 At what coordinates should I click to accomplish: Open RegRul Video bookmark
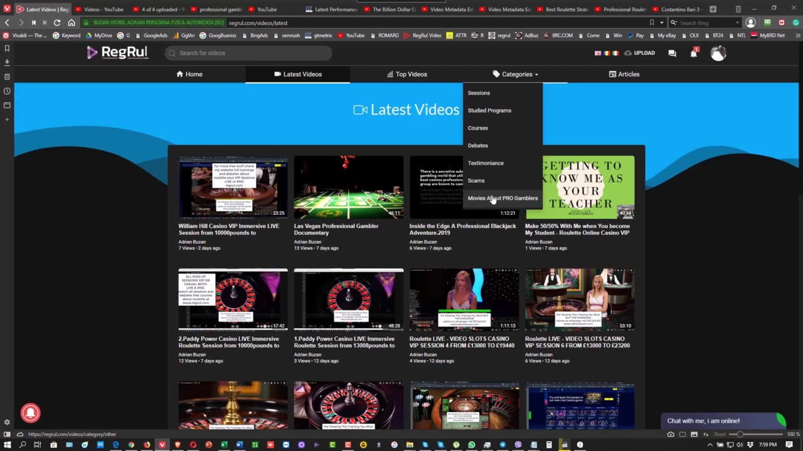click(x=422, y=36)
